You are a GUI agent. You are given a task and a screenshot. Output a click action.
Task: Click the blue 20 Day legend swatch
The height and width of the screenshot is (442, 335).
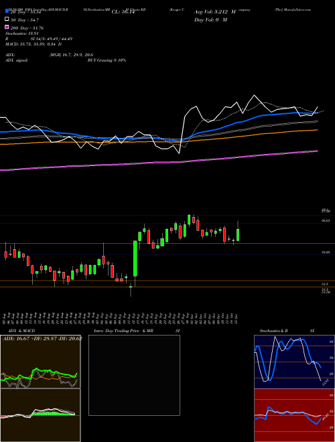(x=7, y=11)
